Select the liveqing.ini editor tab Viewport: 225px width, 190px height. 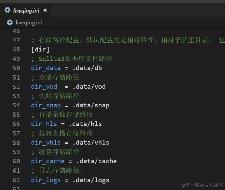[x=25, y=10]
